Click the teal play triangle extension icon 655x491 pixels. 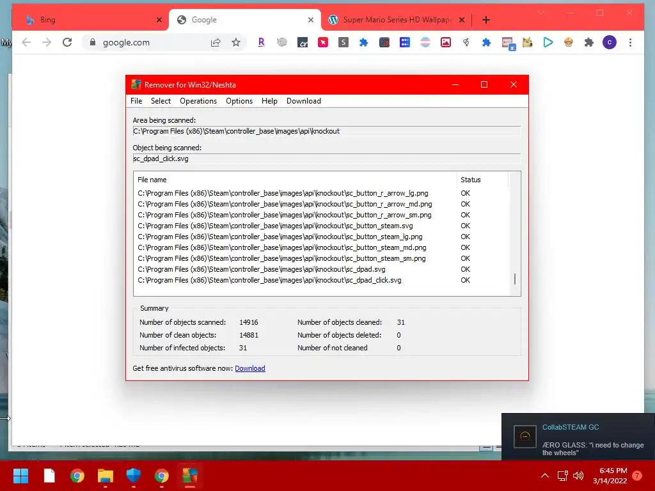[548, 42]
